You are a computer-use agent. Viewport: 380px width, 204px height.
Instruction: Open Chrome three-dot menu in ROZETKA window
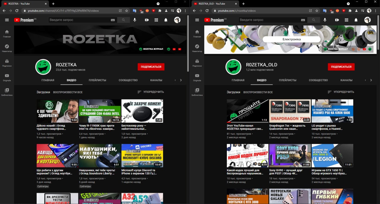point(186,11)
